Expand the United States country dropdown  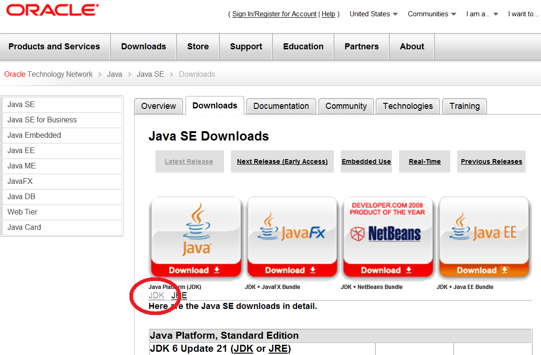coord(373,14)
